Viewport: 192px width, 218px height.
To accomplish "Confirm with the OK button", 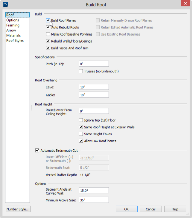I will [x=127, y=209].
